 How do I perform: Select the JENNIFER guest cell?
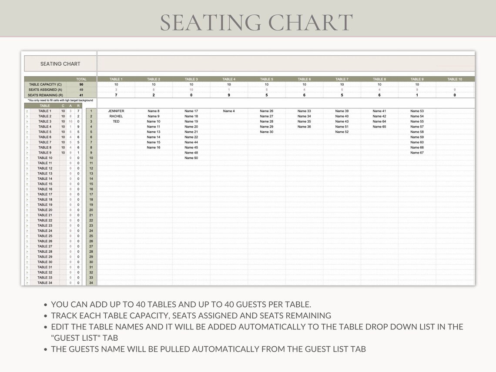[x=116, y=111]
